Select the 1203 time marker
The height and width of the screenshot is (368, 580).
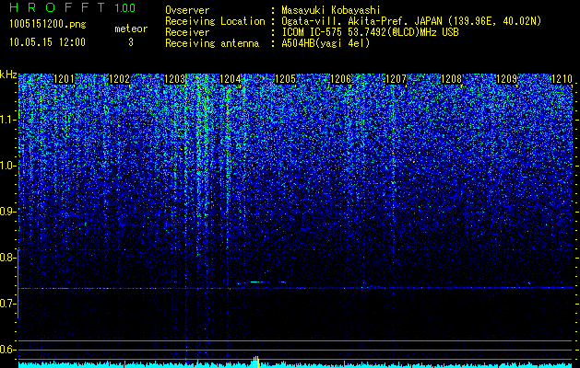(x=174, y=79)
